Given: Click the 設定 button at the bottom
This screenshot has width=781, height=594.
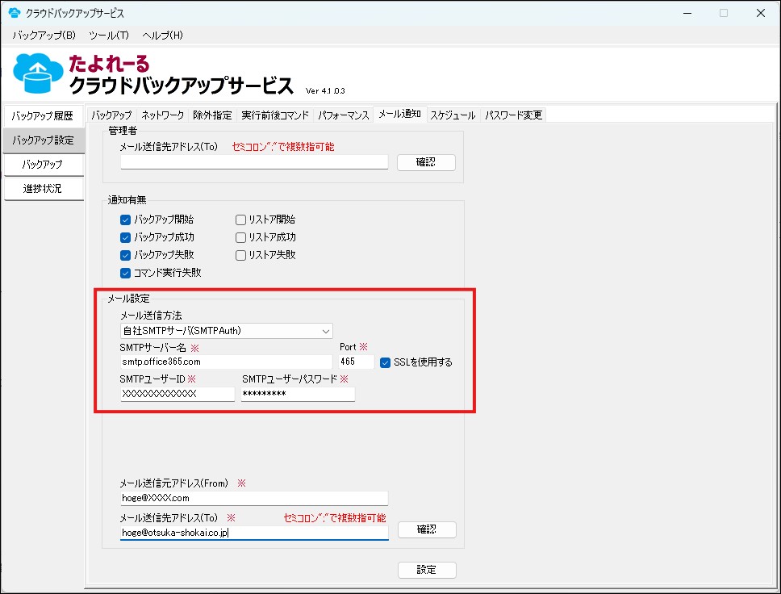Looking at the screenshot, I should (x=427, y=570).
